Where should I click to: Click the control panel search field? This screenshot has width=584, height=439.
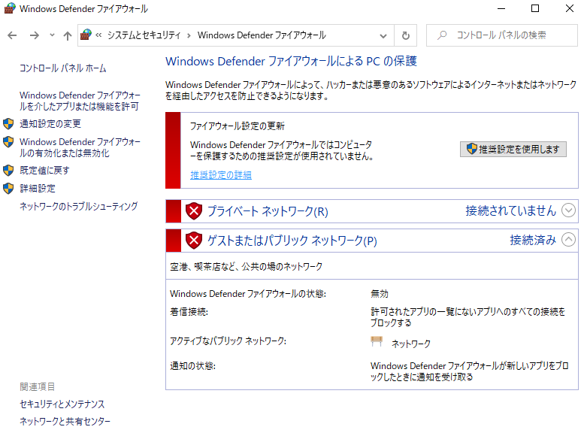pyautogui.click(x=501, y=35)
